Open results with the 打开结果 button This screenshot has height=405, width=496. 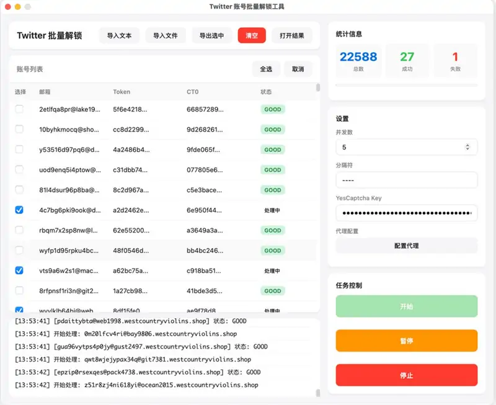293,35
